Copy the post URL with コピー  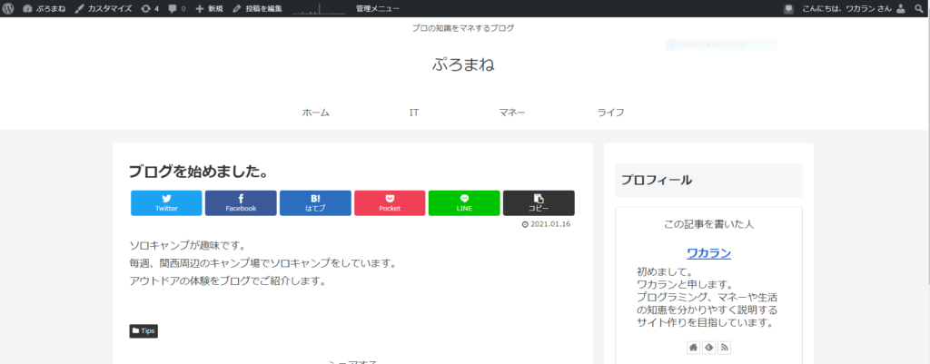click(539, 202)
